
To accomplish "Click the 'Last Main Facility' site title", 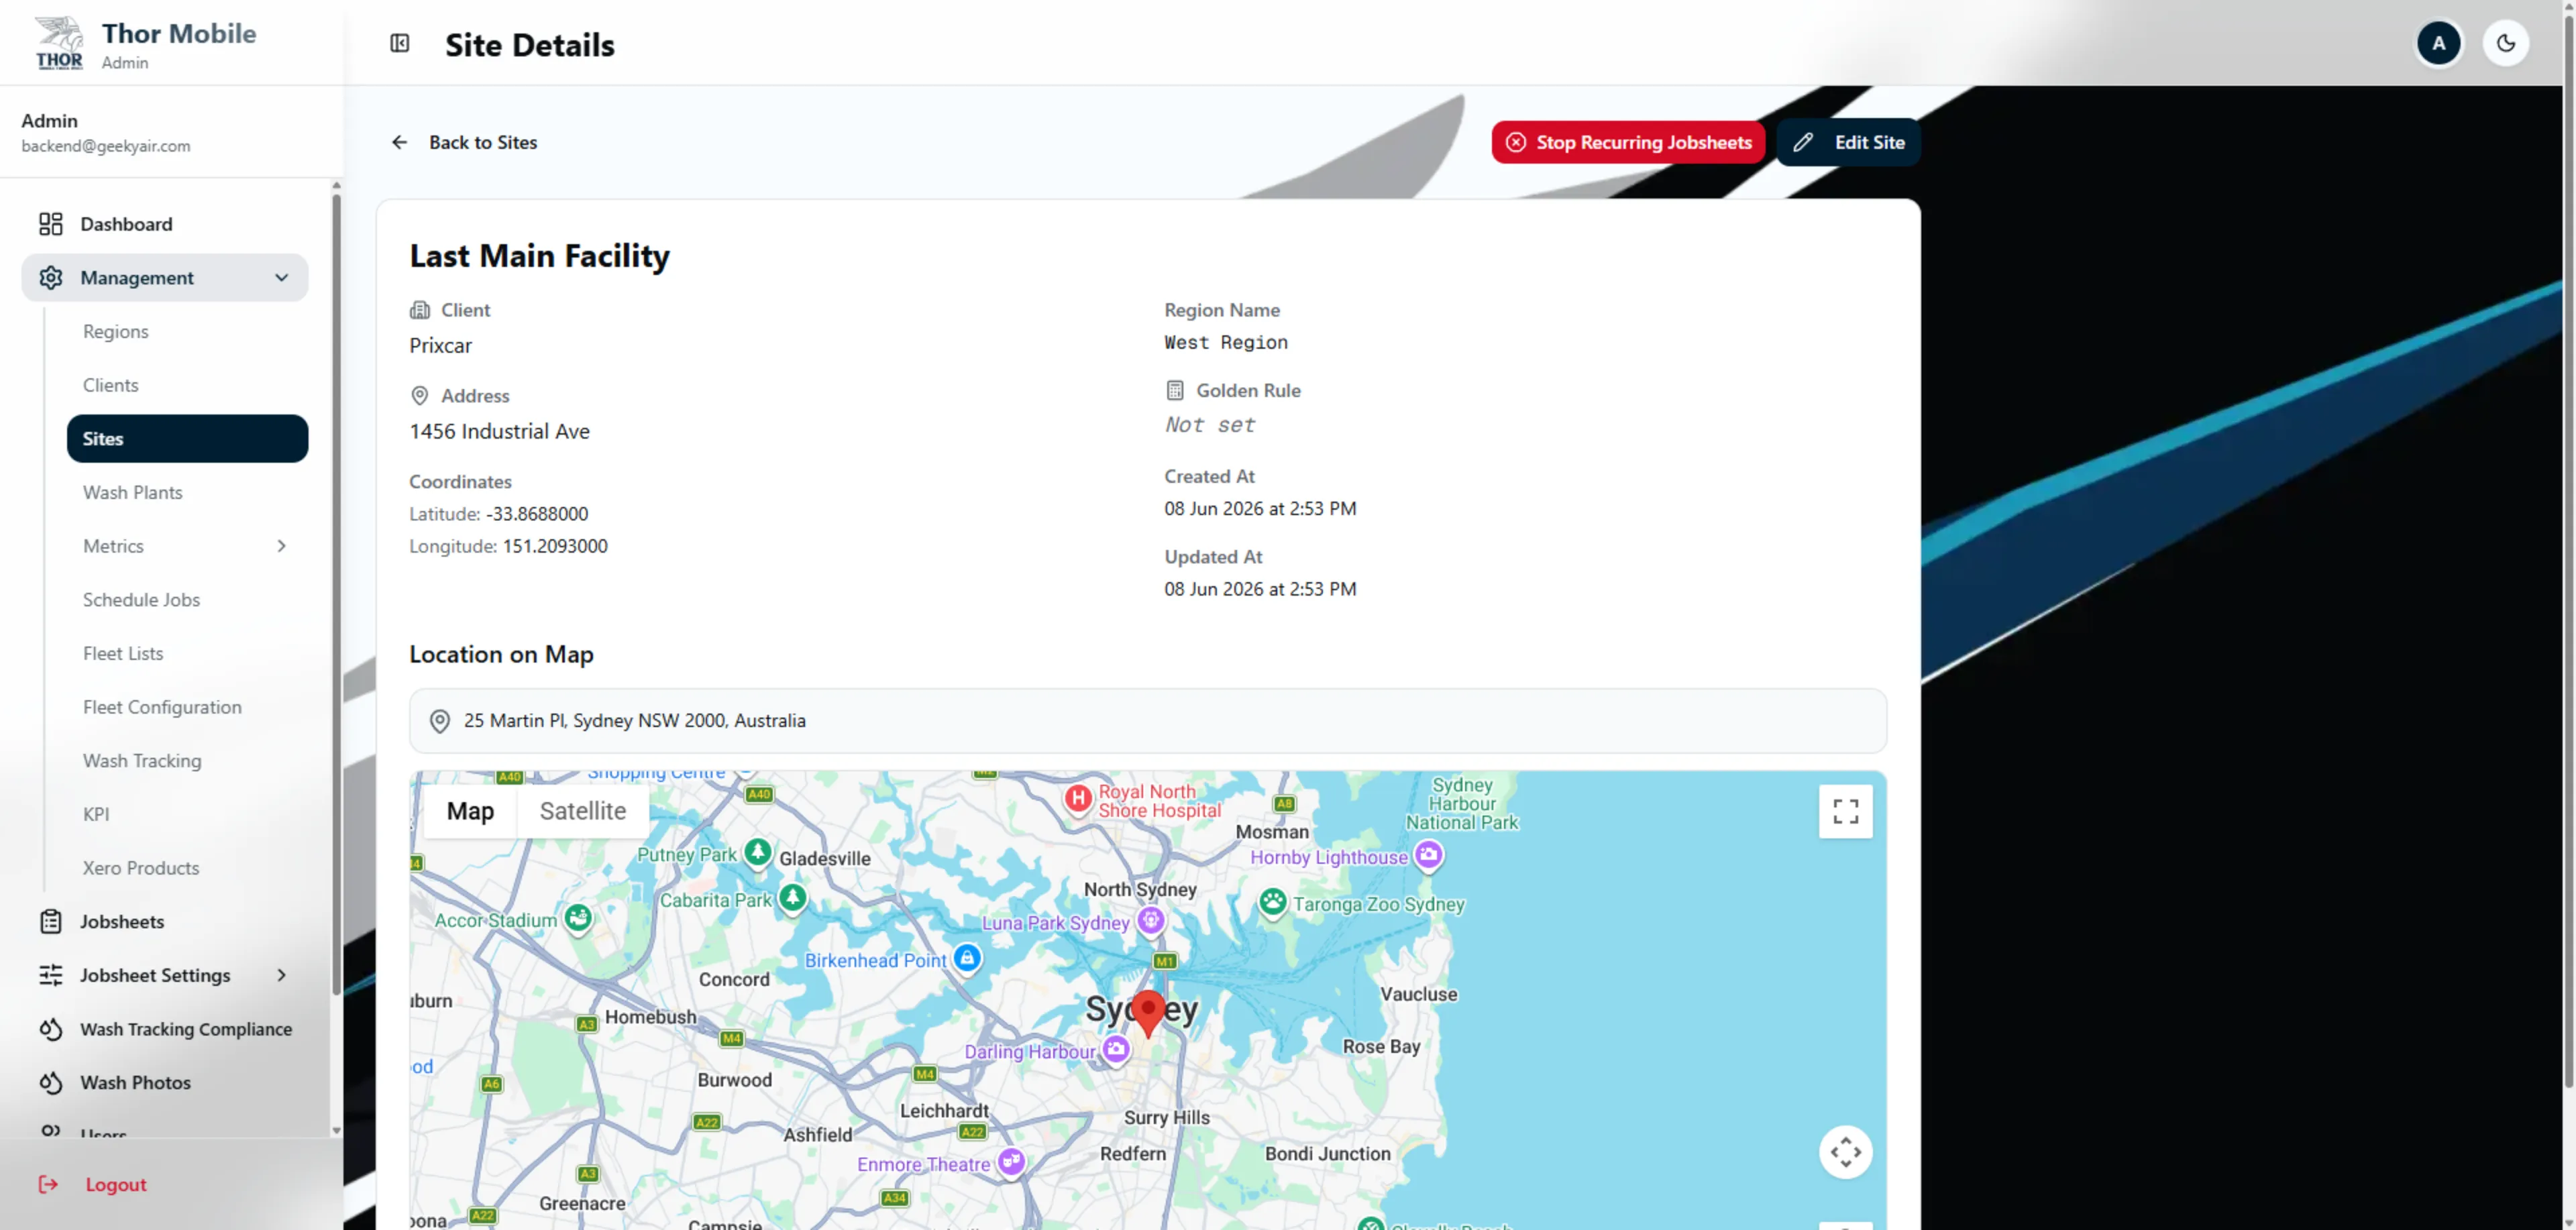I will (x=539, y=256).
